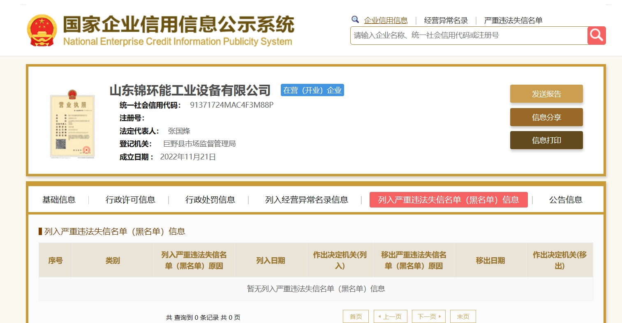Image resolution: width=622 pixels, height=323 pixels.
Task: Click the 列入日期 column header
Action: (271, 260)
